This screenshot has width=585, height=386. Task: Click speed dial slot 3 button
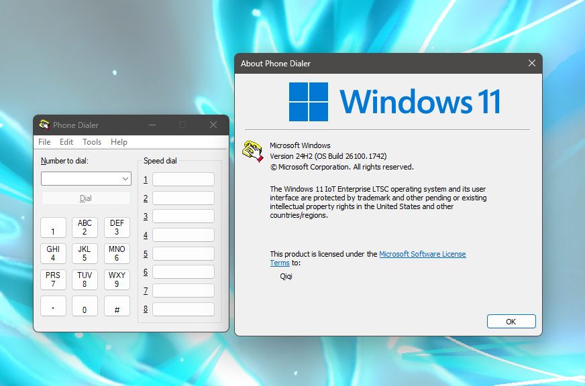click(x=183, y=216)
